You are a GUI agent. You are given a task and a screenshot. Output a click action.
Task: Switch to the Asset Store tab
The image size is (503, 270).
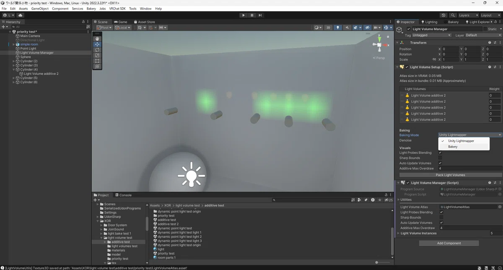click(x=144, y=22)
